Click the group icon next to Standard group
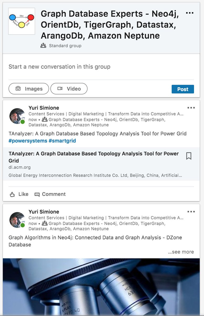This screenshot has height=316, width=204. pyautogui.click(x=43, y=46)
